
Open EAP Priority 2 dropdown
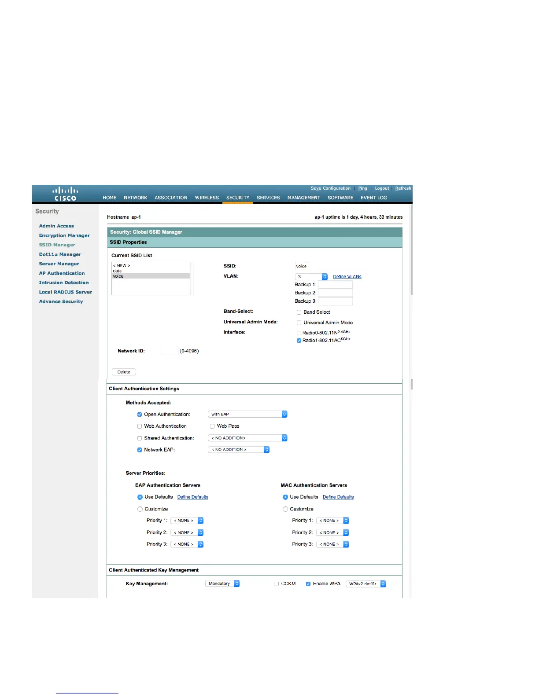[187, 533]
